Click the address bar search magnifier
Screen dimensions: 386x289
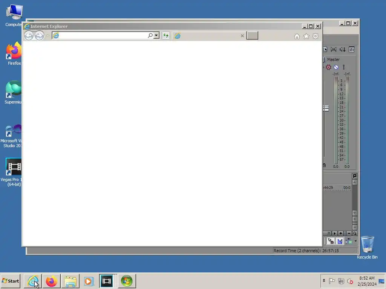(150, 35)
